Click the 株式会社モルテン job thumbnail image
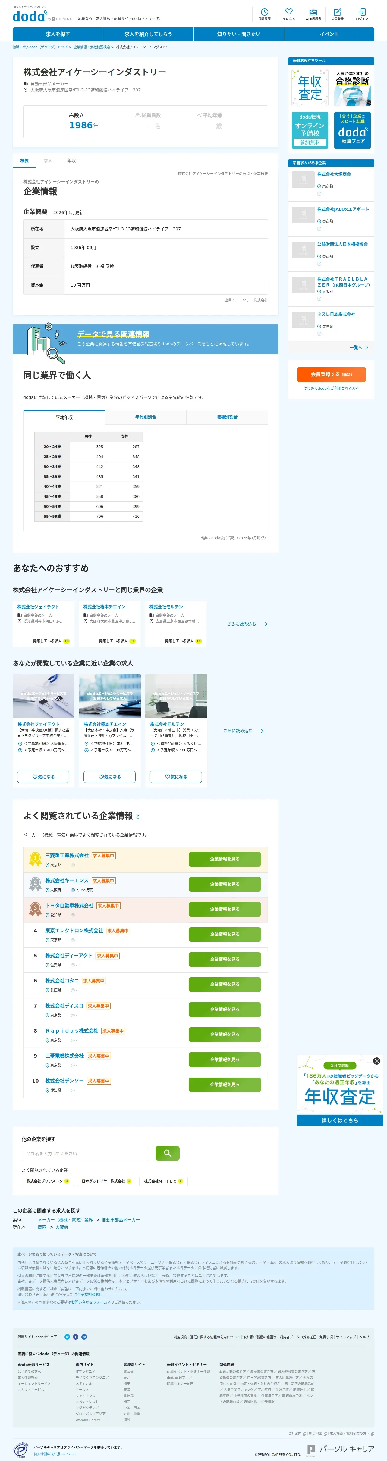The width and height of the screenshot is (387, 1461). (176, 696)
